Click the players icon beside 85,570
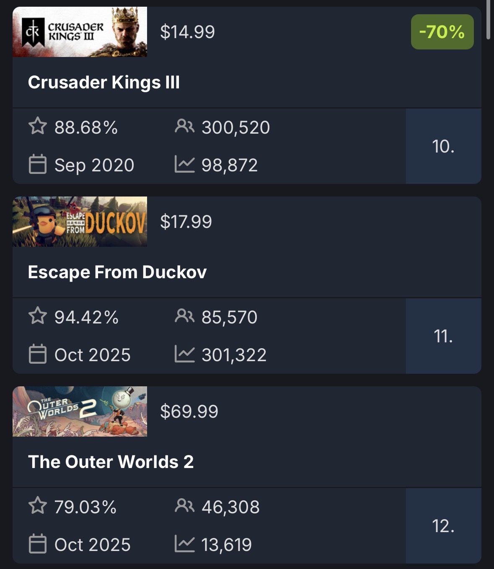Viewport: 494px width, 569px height. tap(184, 316)
